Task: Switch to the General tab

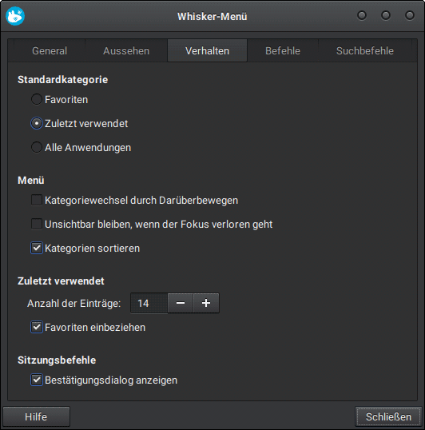Action: coord(50,50)
